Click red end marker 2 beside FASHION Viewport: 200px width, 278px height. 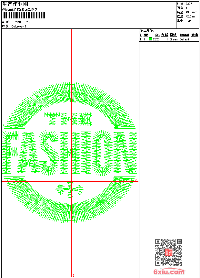coord(136,180)
